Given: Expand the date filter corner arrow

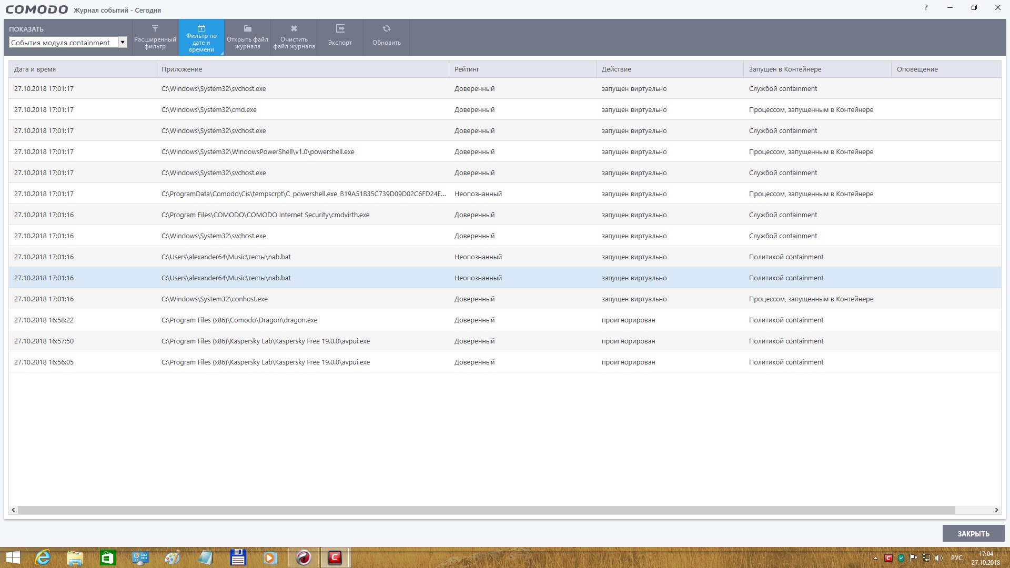Looking at the screenshot, I should click(x=222, y=53).
